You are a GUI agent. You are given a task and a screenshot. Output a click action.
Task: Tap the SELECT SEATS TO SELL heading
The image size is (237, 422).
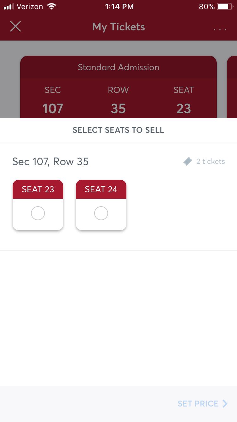pyautogui.click(x=118, y=130)
